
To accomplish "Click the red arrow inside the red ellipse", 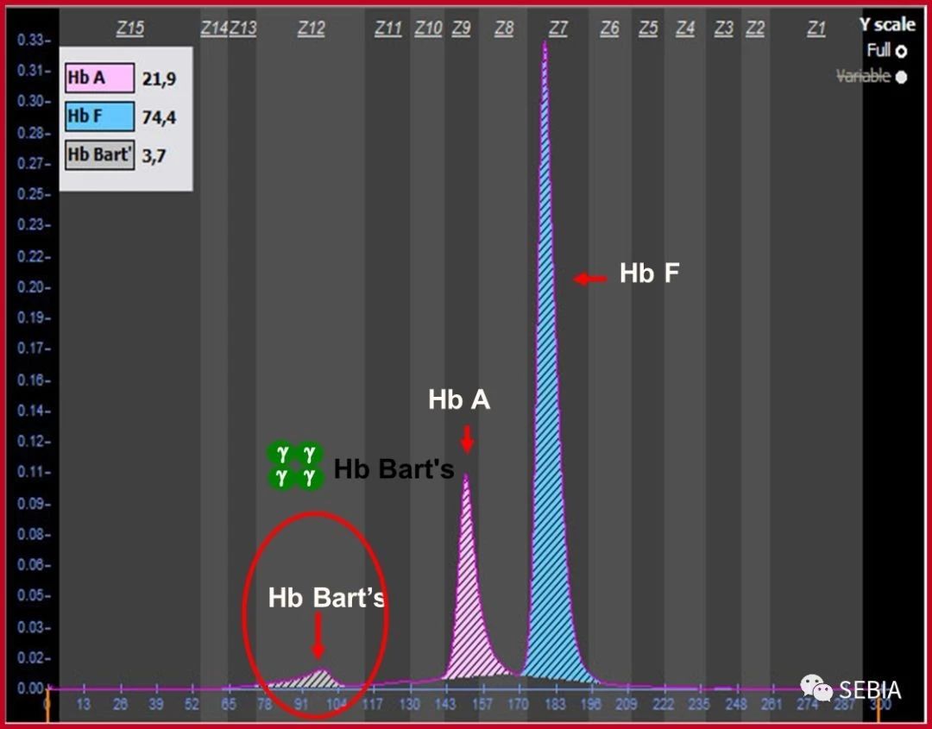I will coord(318,637).
